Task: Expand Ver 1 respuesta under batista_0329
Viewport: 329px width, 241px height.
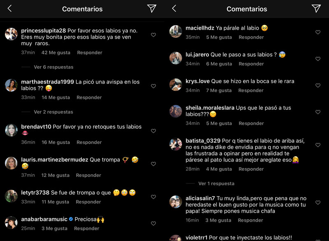Action: pyautogui.click(x=216, y=183)
